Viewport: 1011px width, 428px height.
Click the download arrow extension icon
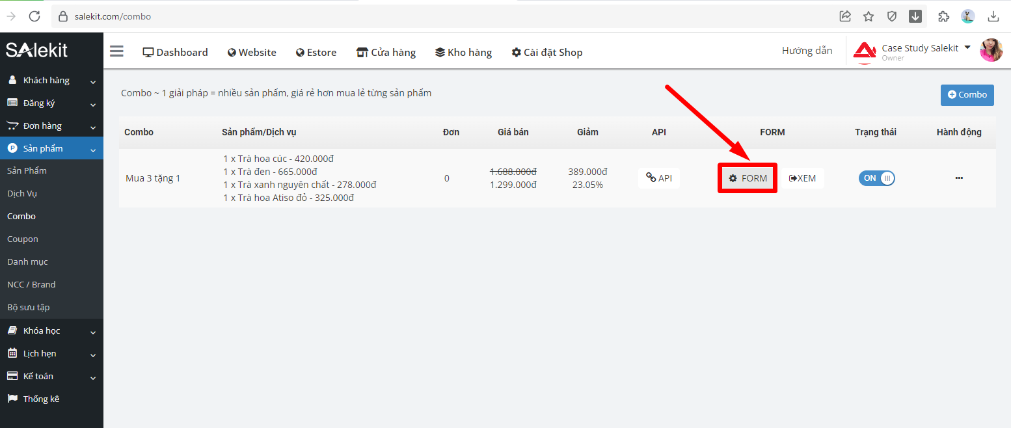click(x=915, y=16)
